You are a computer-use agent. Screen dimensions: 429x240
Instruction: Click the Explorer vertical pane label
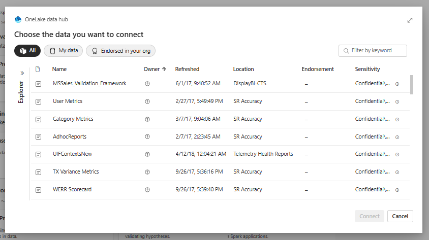coord(21,92)
